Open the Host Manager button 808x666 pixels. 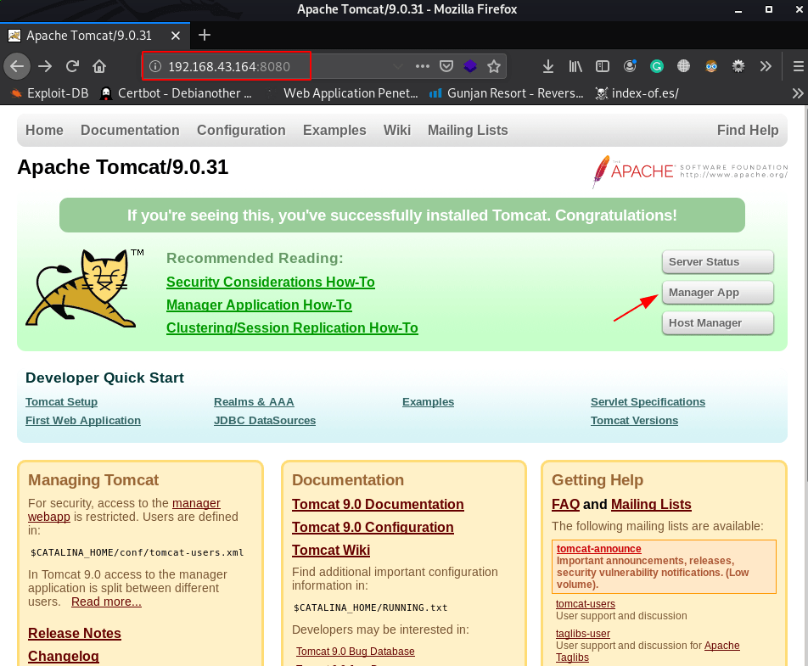(x=717, y=323)
